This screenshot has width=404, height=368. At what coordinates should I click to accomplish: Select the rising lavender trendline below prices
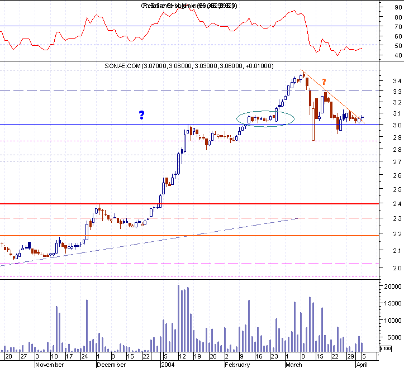(x=149, y=242)
